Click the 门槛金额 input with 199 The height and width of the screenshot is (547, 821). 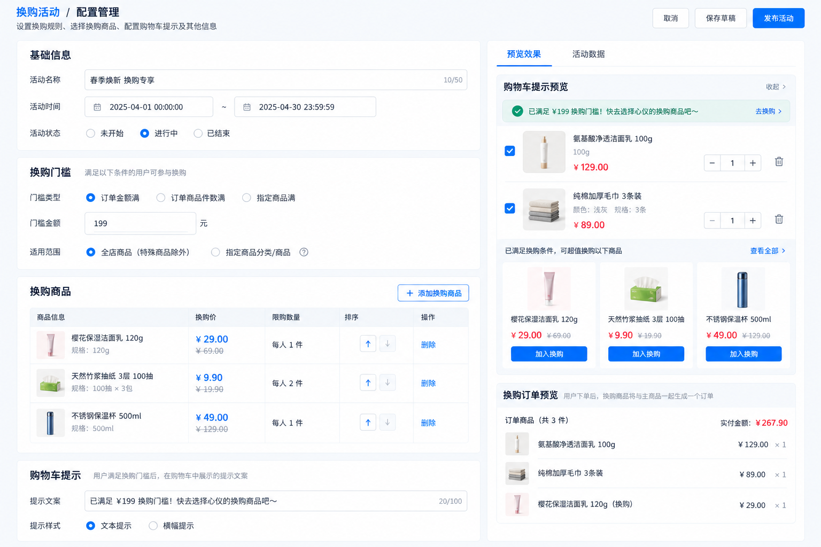click(x=141, y=223)
